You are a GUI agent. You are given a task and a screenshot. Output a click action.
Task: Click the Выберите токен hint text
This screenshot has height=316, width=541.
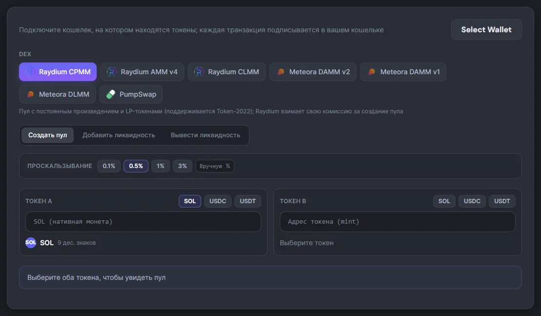(307, 243)
